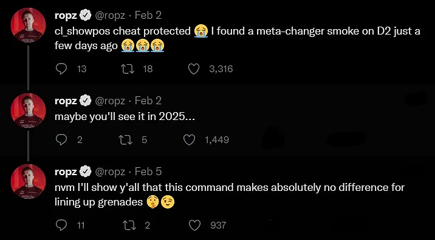The width and height of the screenshot is (435, 240).
Task: Open the Feb 5 timestamp link
Action: (148, 172)
